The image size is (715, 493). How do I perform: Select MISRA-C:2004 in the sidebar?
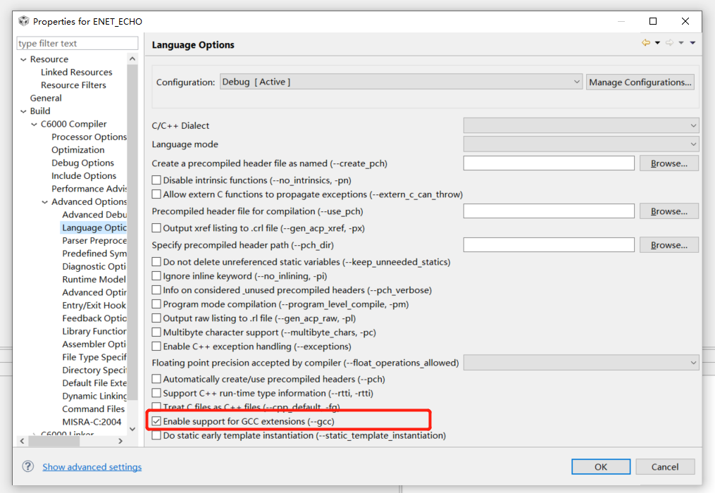click(90, 422)
